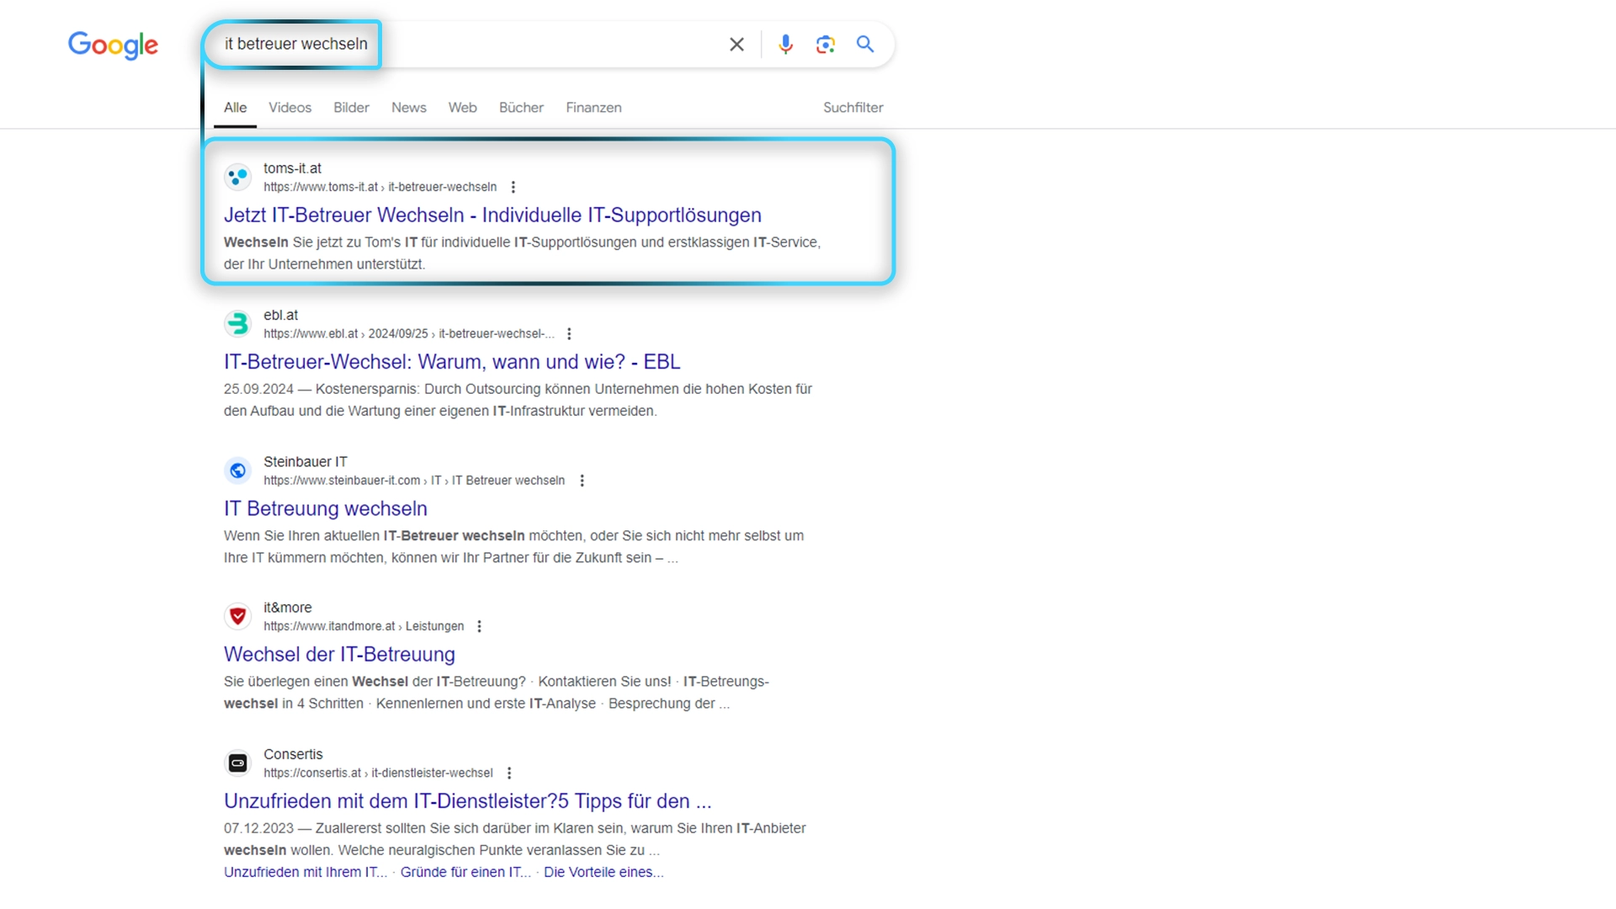Open 'IT-Betreuer-Wechsel: Warum, wann und wie?' link

point(452,362)
